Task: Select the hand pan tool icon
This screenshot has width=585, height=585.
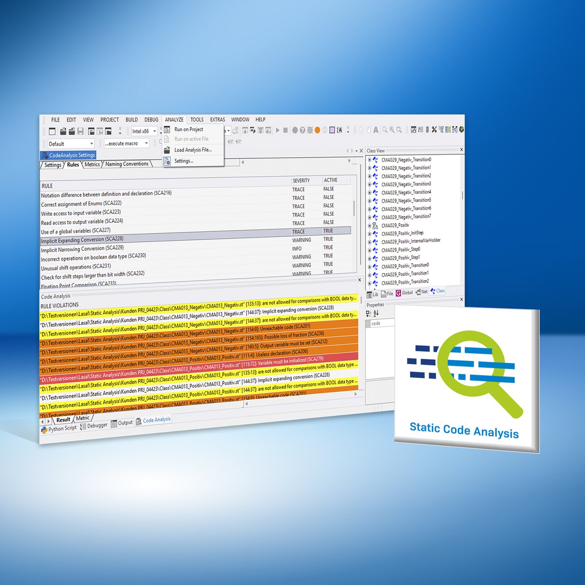Action: (368, 130)
